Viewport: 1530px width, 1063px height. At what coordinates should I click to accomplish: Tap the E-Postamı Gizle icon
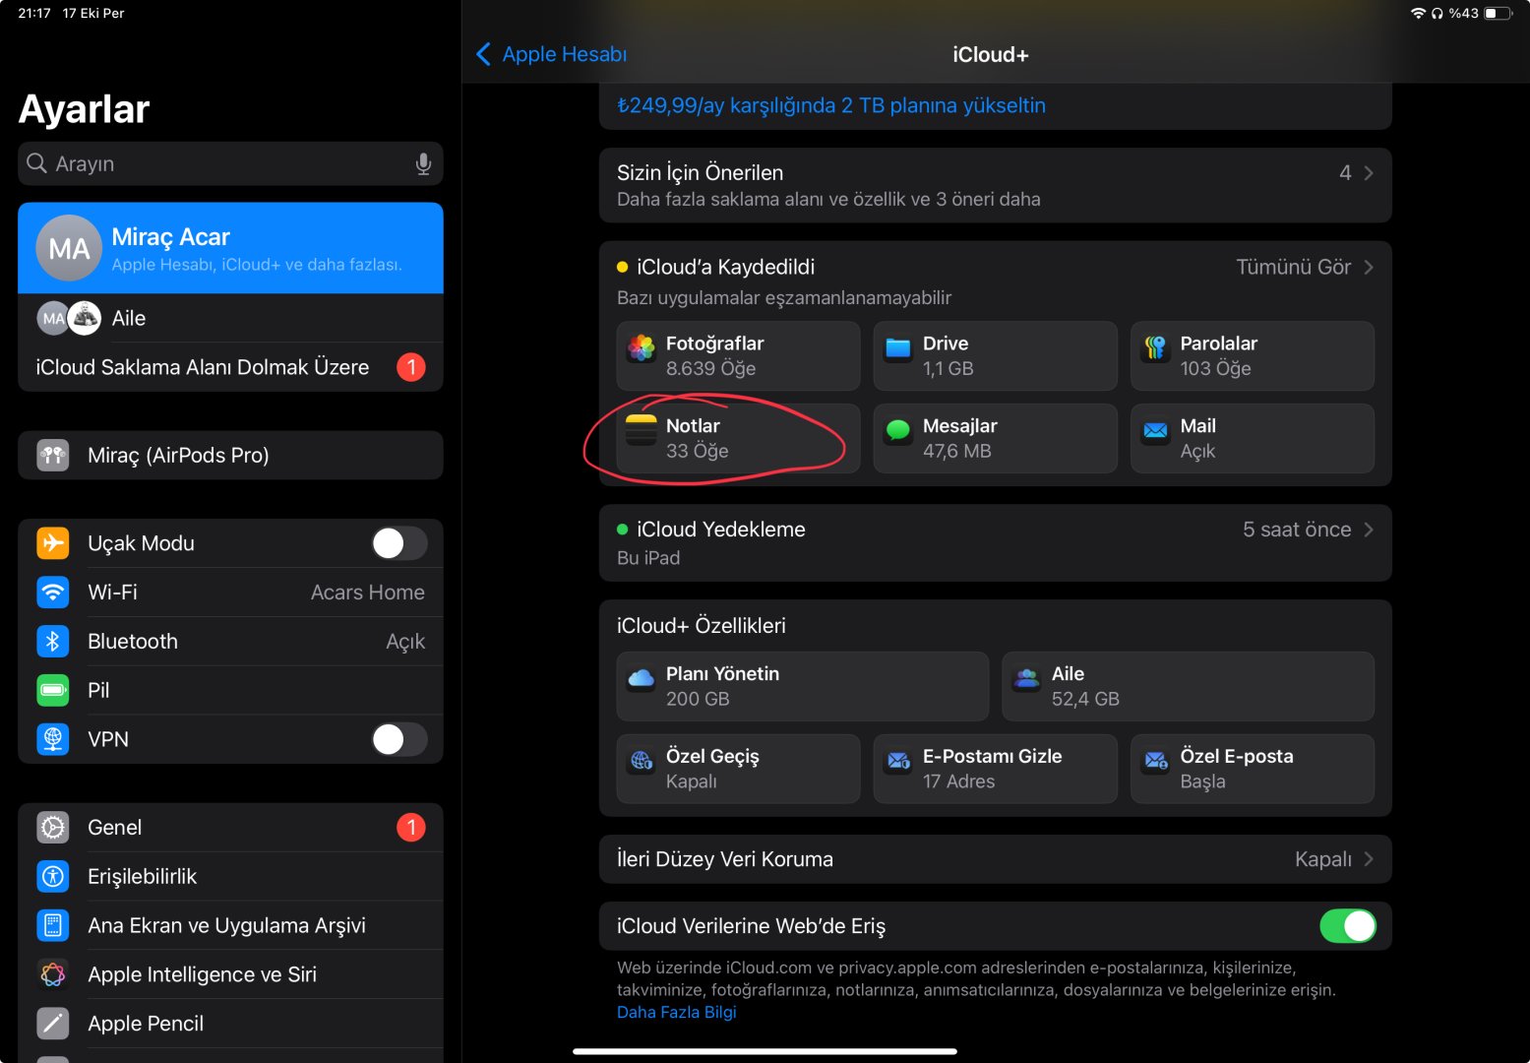(898, 761)
